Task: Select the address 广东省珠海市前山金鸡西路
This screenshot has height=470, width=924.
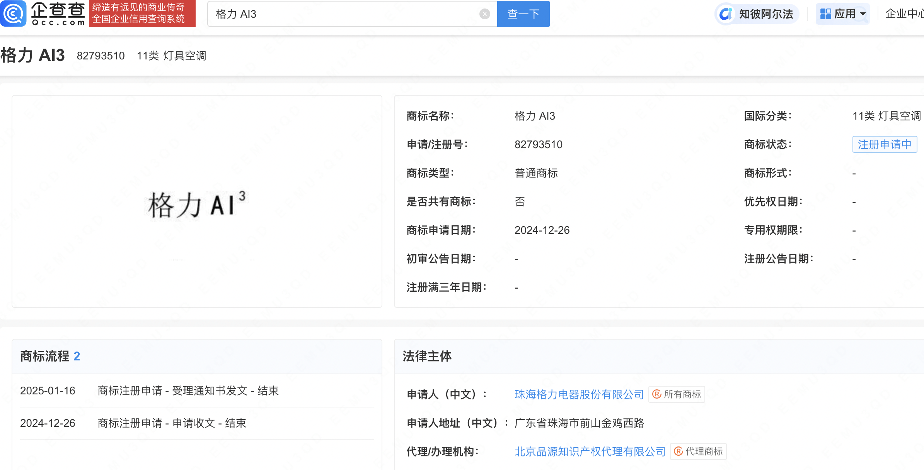Action: click(x=579, y=423)
